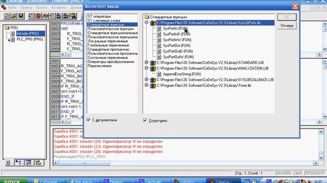Screen dimensions: 327x183
Task: Click the Run icon left of Stop
Action: (31, 16)
